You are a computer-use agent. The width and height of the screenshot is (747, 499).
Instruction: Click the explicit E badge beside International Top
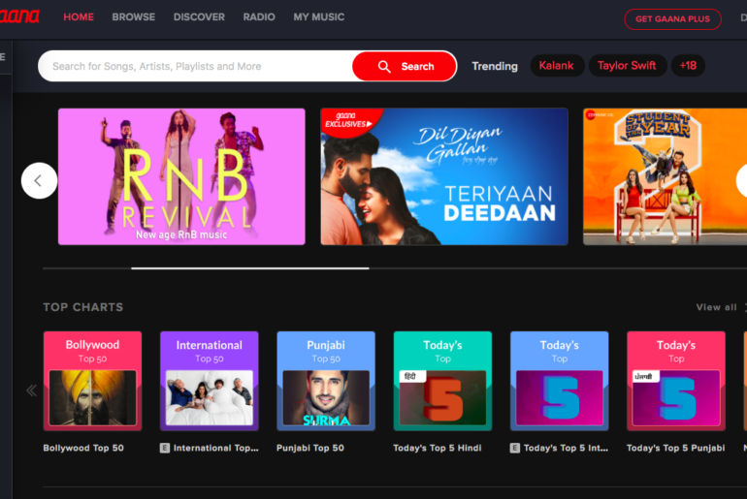pos(165,448)
